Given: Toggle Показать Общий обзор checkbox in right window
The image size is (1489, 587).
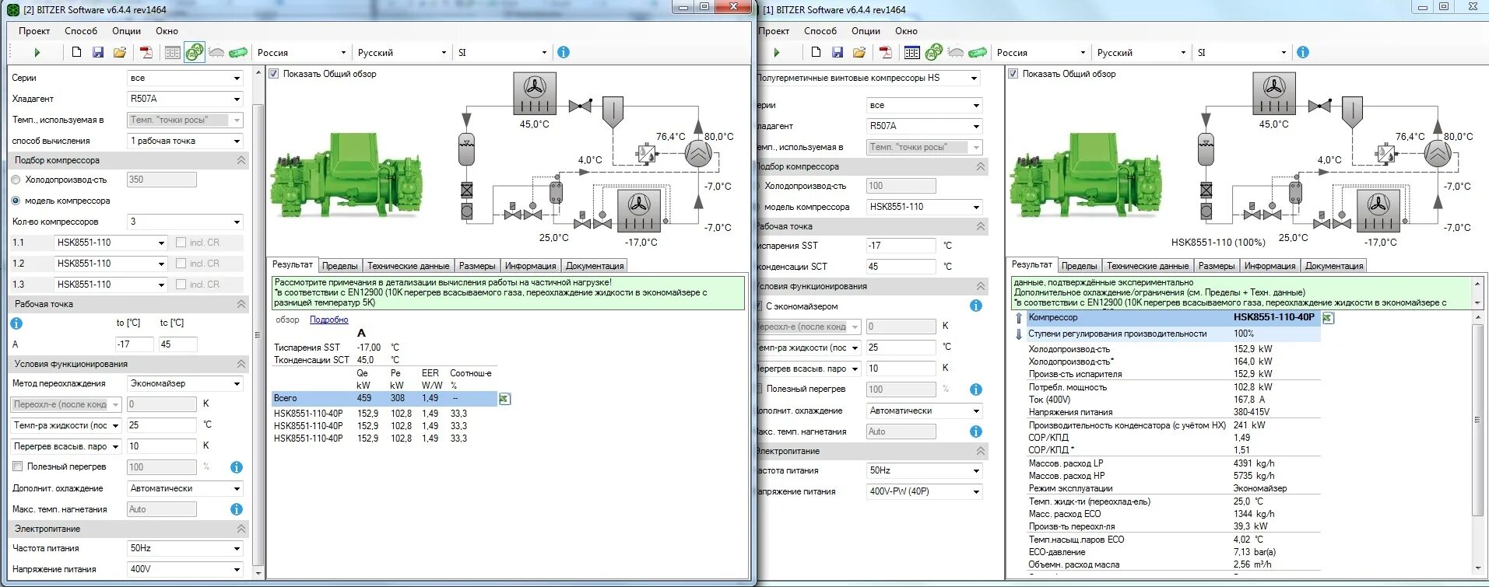Looking at the screenshot, I should [1013, 74].
